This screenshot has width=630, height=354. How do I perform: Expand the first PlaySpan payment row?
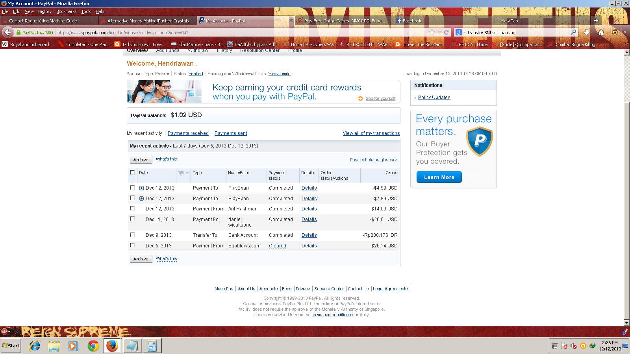pos(141,188)
